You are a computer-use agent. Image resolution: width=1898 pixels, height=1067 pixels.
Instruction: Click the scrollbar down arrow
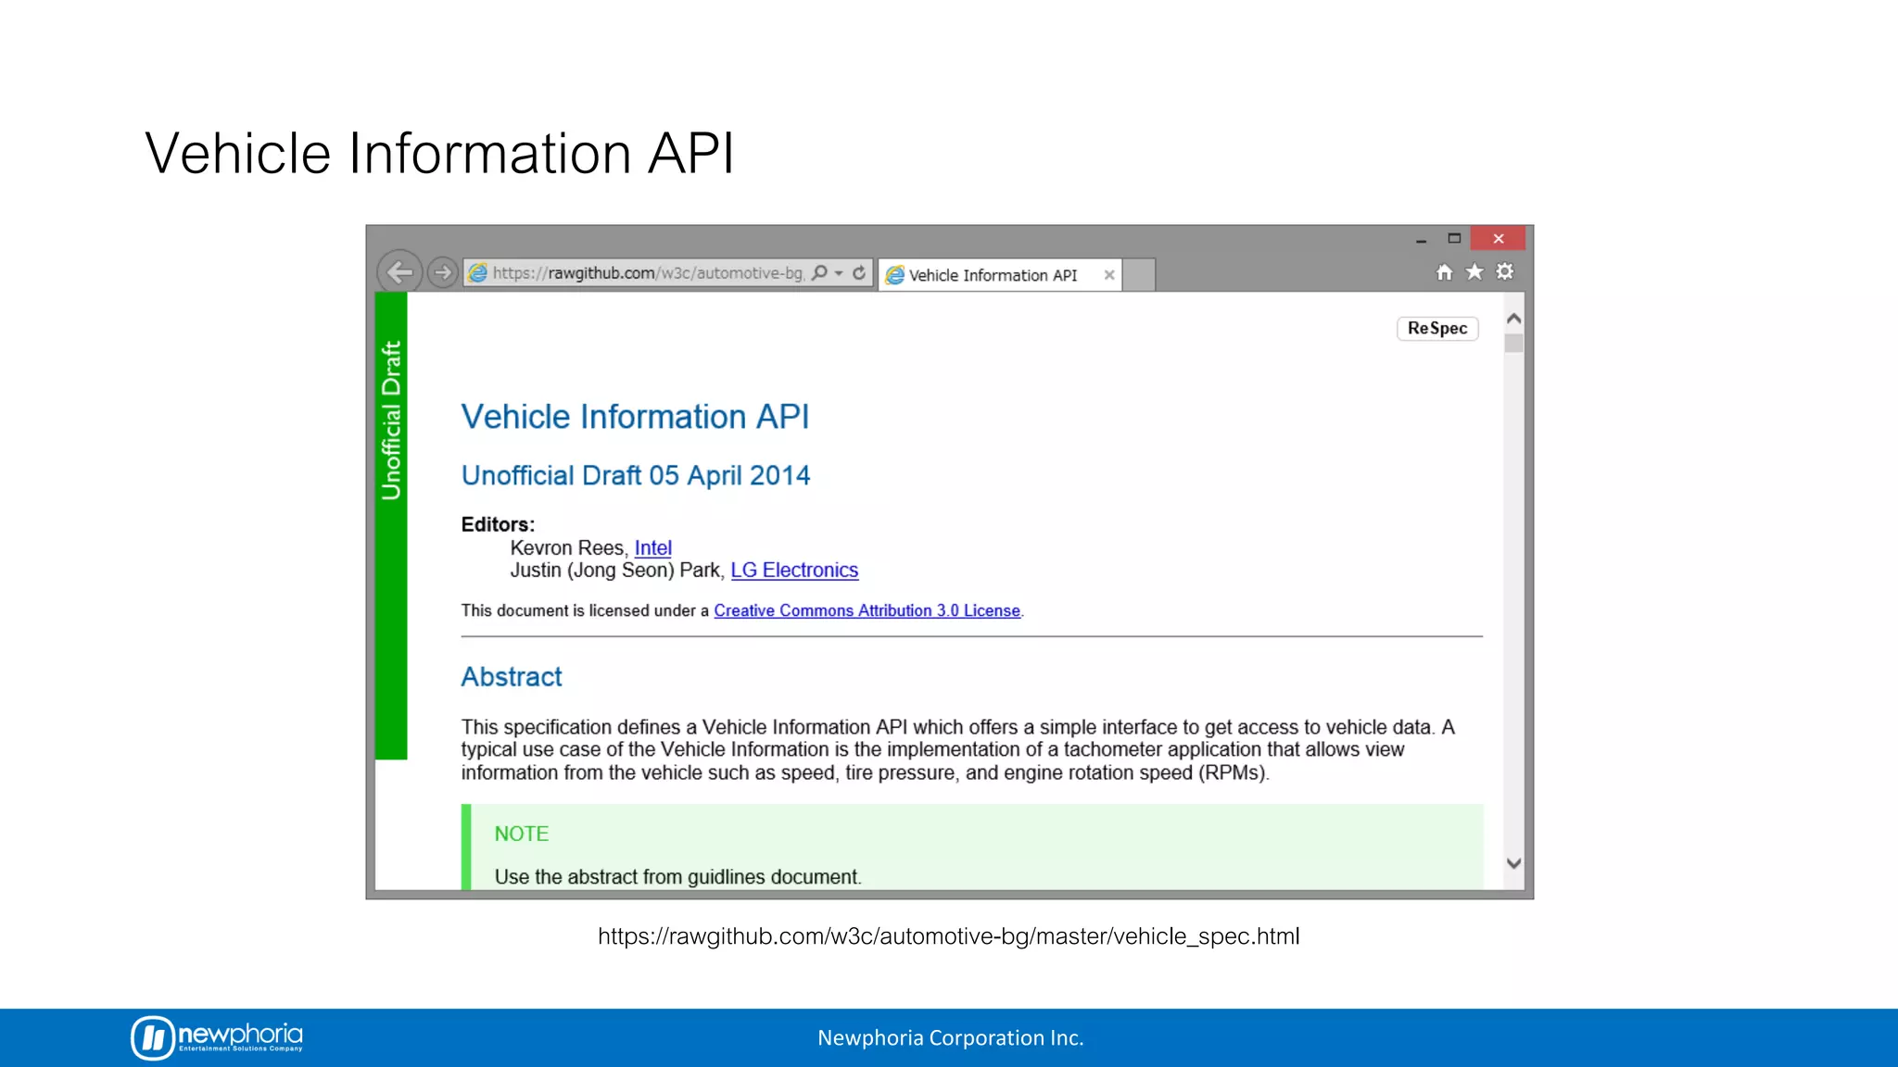point(1513,863)
